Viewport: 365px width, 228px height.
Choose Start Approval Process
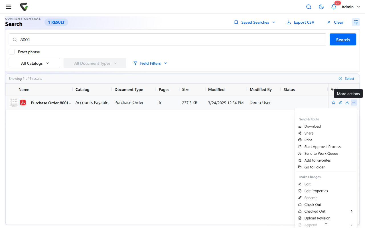[326, 147]
